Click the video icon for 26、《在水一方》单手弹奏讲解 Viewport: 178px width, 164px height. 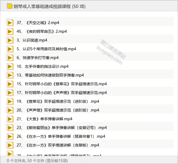[10, 136]
